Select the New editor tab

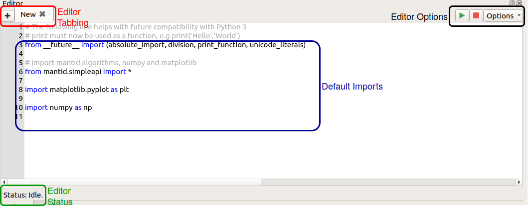28,15
